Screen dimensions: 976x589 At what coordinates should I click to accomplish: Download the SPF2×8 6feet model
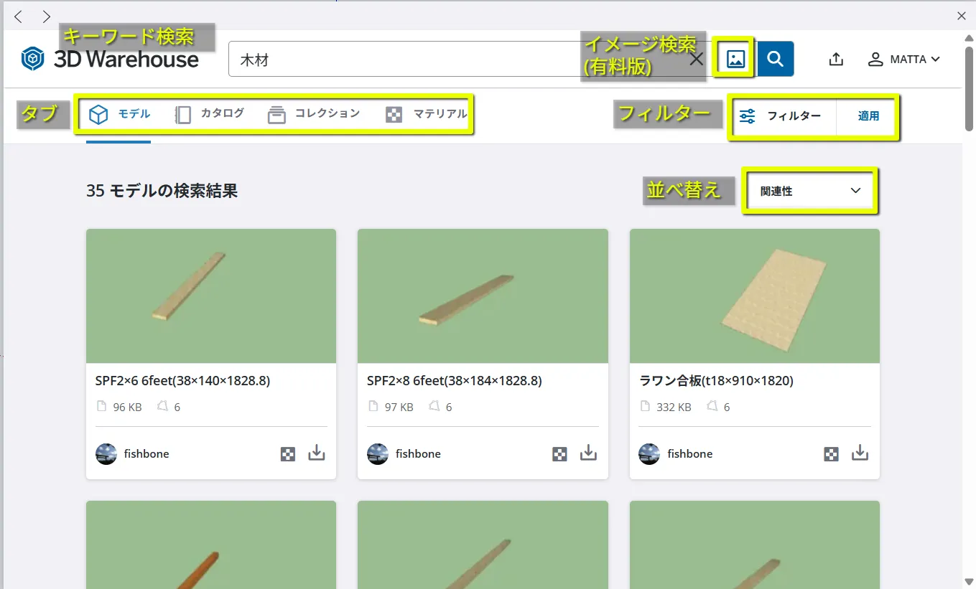coord(588,453)
